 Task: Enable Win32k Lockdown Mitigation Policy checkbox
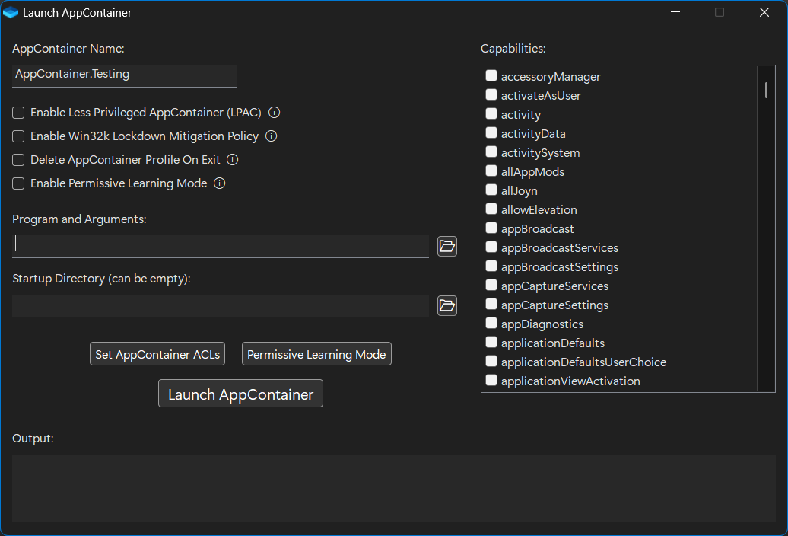pos(18,136)
